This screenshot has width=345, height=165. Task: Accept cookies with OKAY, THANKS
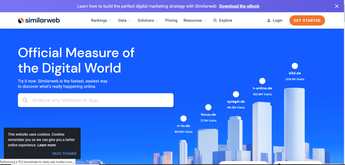coord(64,154)
